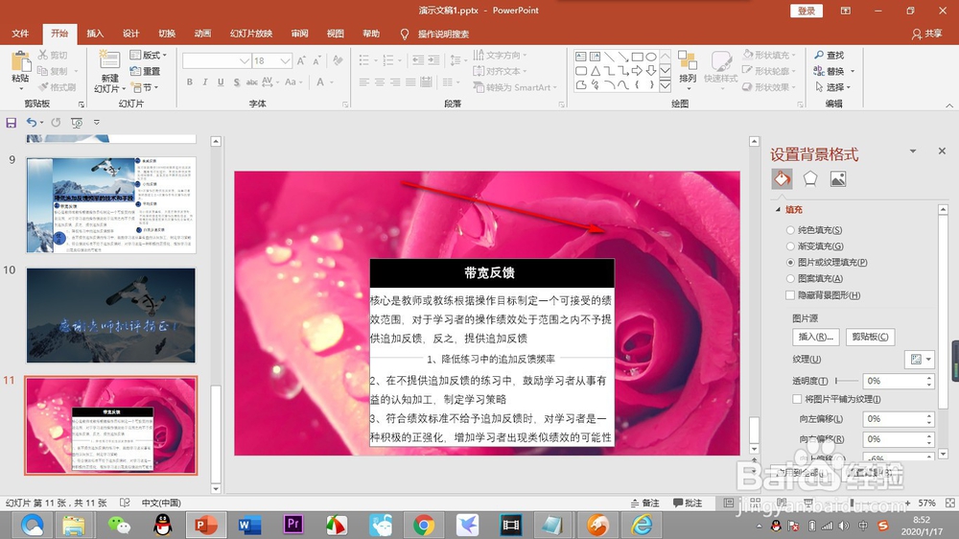Click the spell check book icon in status bar
This screenshot has width=959, height=539.
[125, 503]
